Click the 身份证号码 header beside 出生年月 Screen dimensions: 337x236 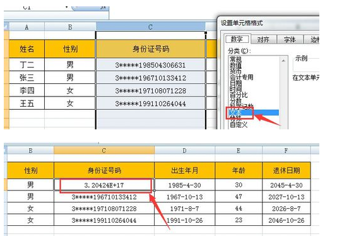coord(104,170)
